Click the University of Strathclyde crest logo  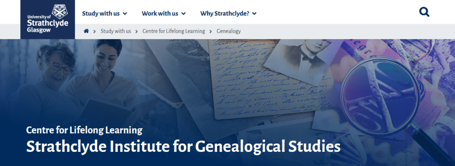tap(48, 19)
